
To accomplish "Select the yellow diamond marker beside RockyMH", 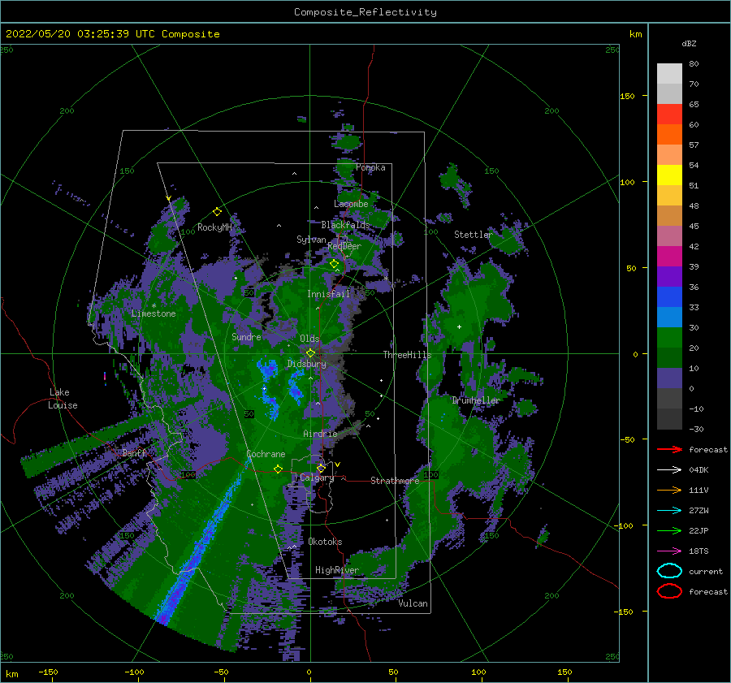I will tap(217, 212).
